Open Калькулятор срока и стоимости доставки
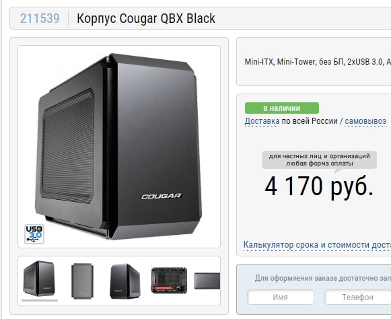 (317, 245)
